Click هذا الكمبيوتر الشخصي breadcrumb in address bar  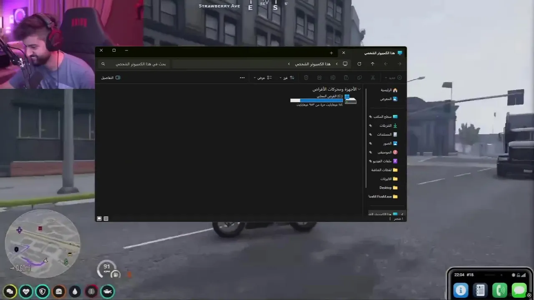[313, 64]
